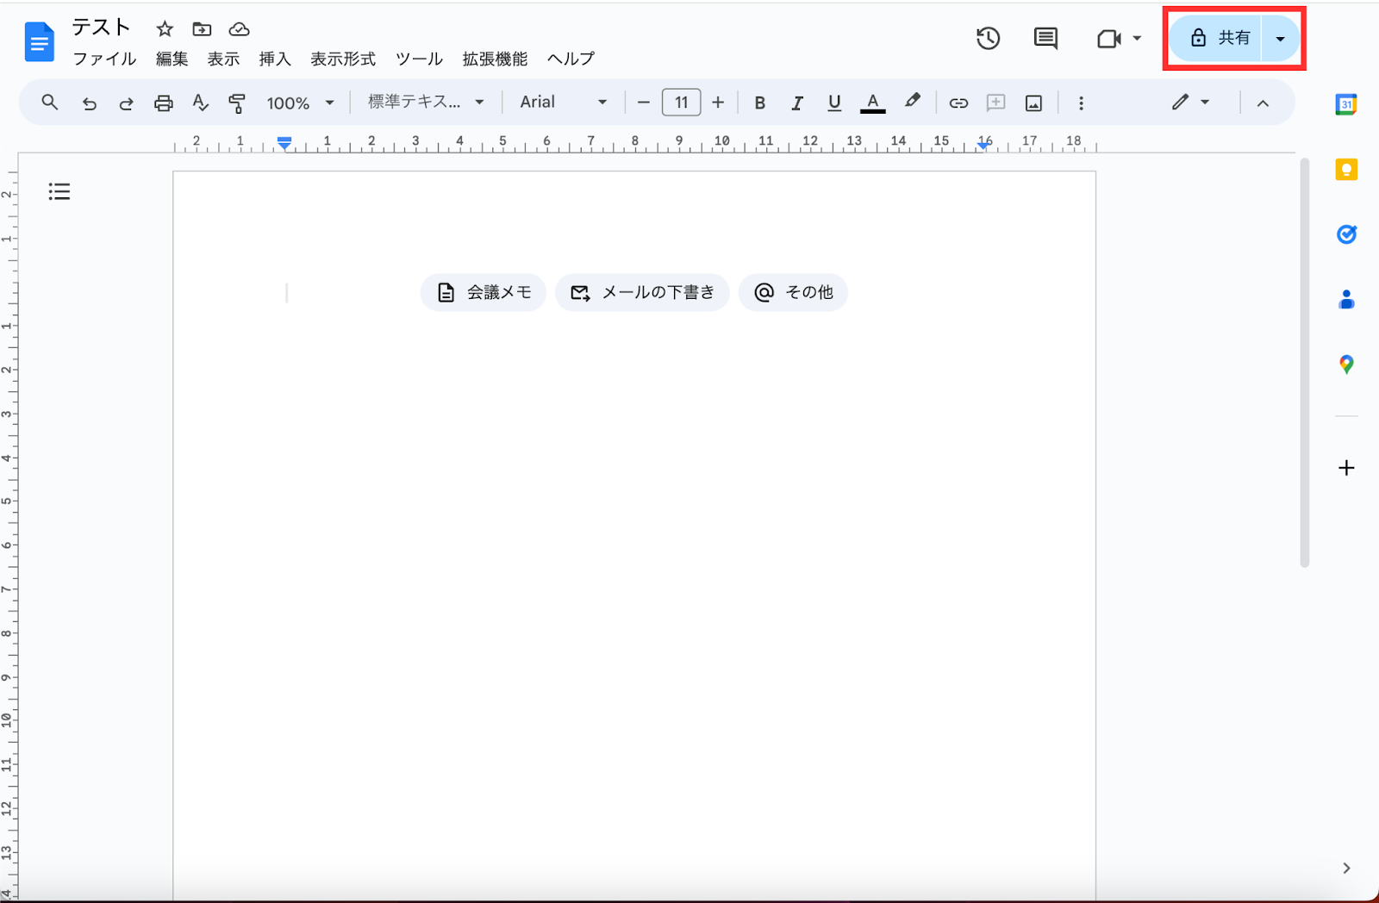Click the document title テスト

(101, 28)
